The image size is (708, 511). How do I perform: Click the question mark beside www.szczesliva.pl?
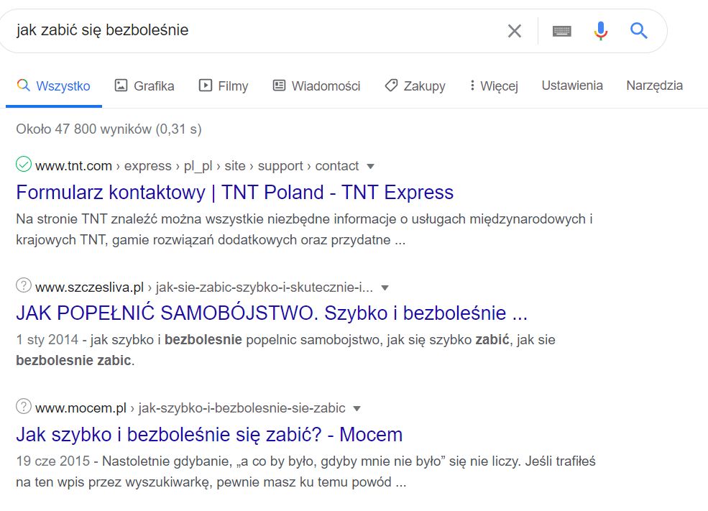pyautogui.click(x=22, y=285)
